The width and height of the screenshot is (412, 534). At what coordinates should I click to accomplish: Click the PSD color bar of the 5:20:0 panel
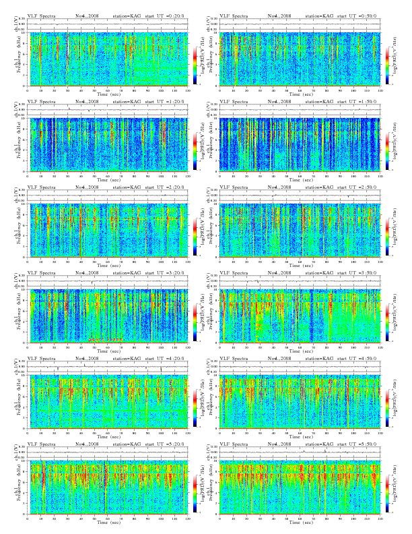click(x=195, y=494)
